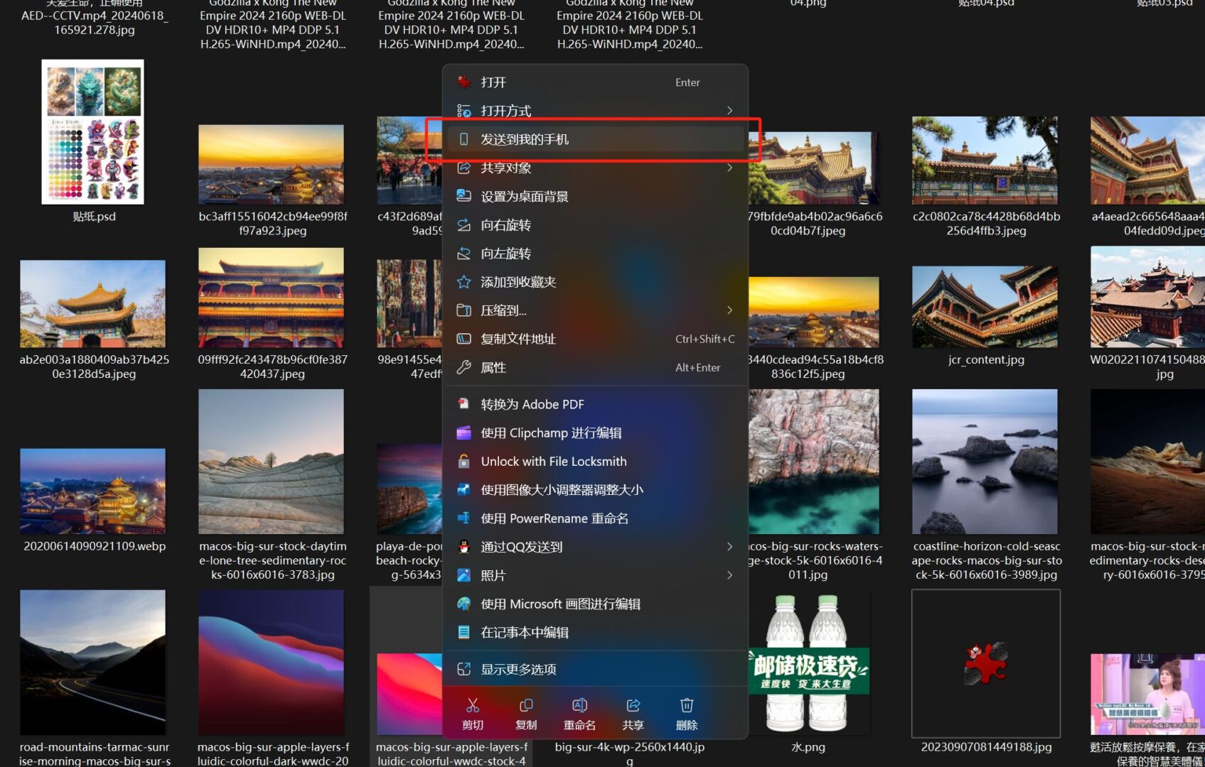Select the road-mountains-tarmac-sunrise thumbnail
The image size is (1205, 767).
(x=92, y=662)
